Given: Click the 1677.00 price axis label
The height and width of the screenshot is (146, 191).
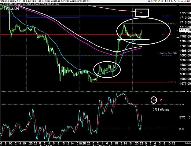Looking at the screenshot, I should pyautogui.click(x=185, y=83).
